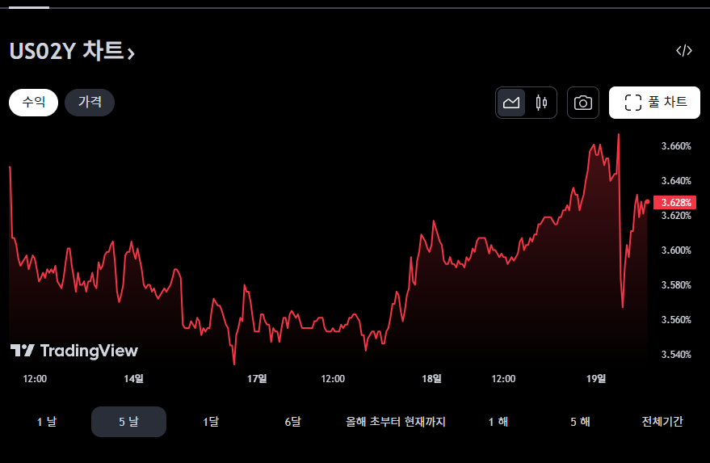Click the TradingView logo
The image size is (710, 463).
[74, 351]
